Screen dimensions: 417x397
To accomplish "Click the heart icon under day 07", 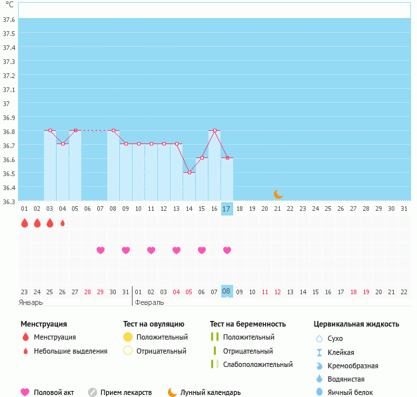I will point(101,250).
